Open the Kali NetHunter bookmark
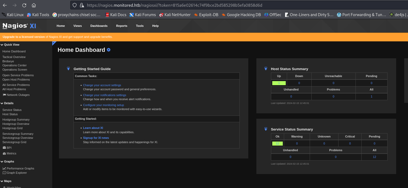This screenshot has width=408, height=188. coord(175,15)
